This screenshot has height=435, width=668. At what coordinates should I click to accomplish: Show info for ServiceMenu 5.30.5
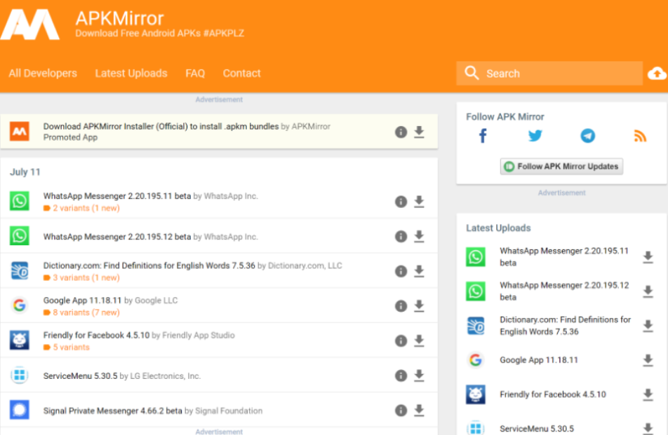(401, 376)
